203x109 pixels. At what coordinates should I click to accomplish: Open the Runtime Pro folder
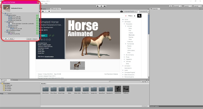click(86, 89)
